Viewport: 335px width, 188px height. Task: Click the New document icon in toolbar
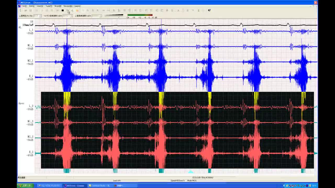point(20,10)
